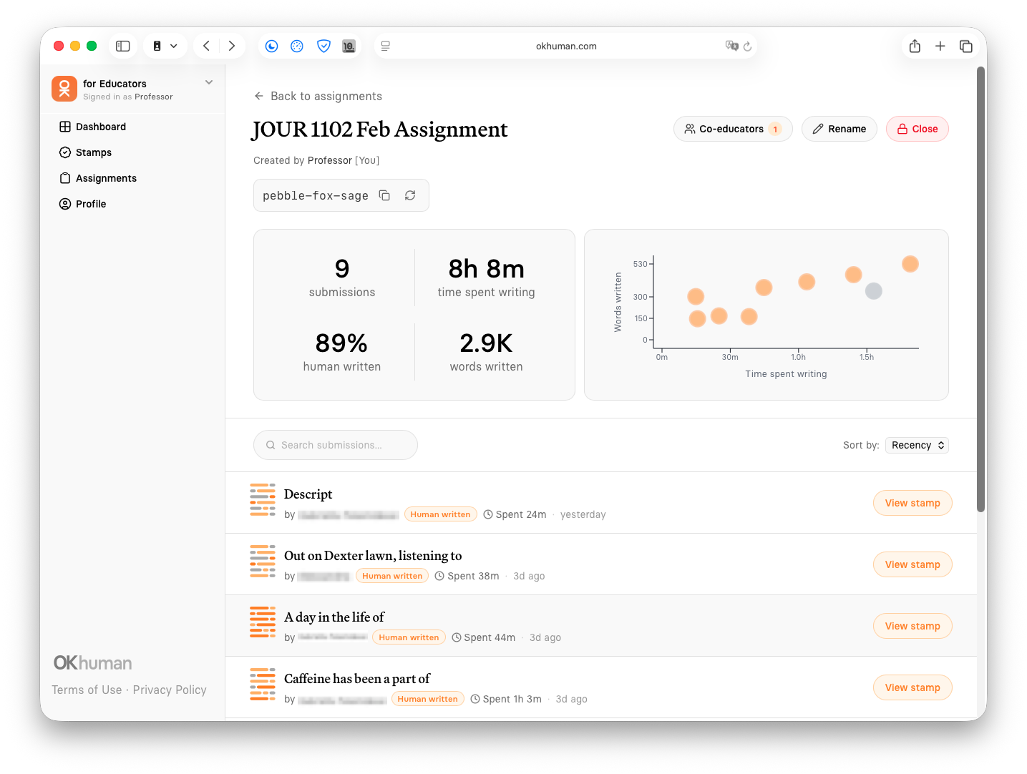
Task: Go back with the browser back arrow
Action: 206,46
